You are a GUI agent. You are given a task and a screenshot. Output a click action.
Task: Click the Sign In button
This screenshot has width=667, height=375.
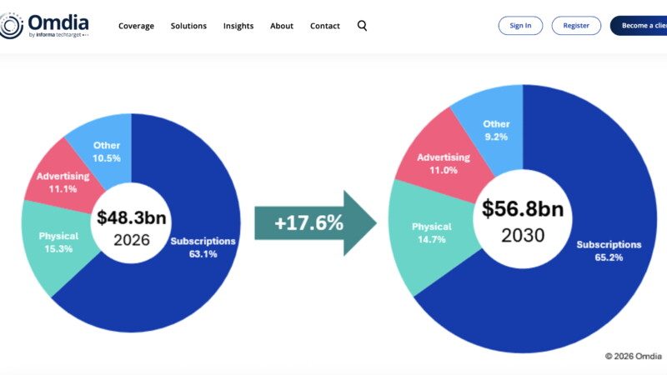pos(520,26)
